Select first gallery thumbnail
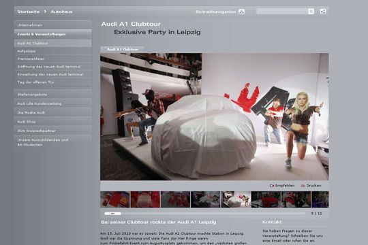The height and width of the screenshot is (245, 368). pyautogui.click(x=115, y=199)
